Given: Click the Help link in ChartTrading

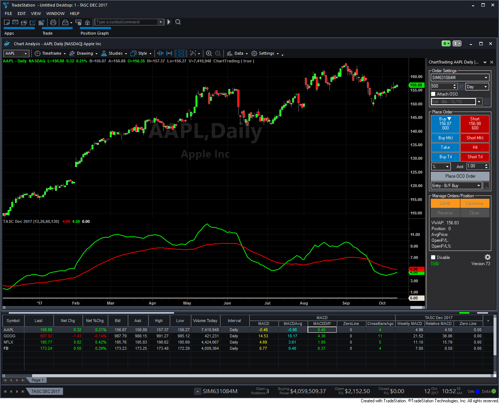Looking at the screenshot, I should [x=435, y=263].
